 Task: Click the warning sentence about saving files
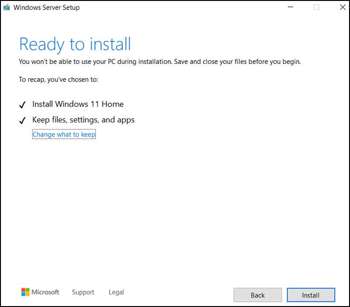pyautogui.click(x=160, y=61)
